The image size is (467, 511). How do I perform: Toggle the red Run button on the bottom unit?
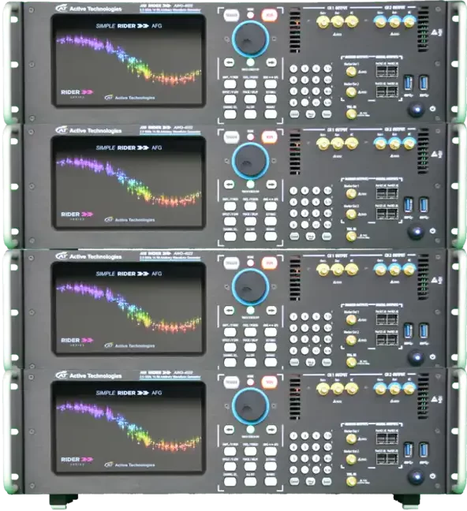click(x=269, y=382)
